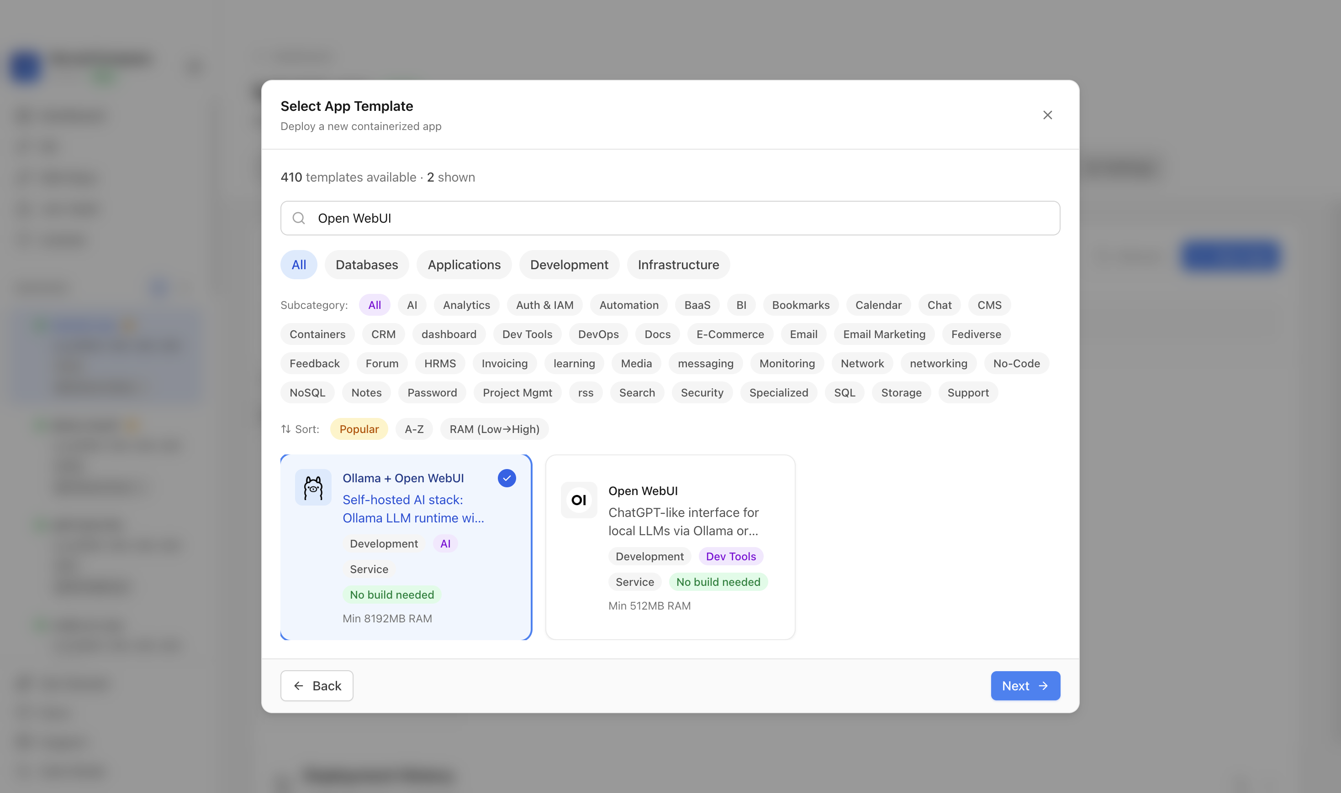Filter by Support subcategory
The height and width of the screenshot is (793, 1341).
(968, 393)
